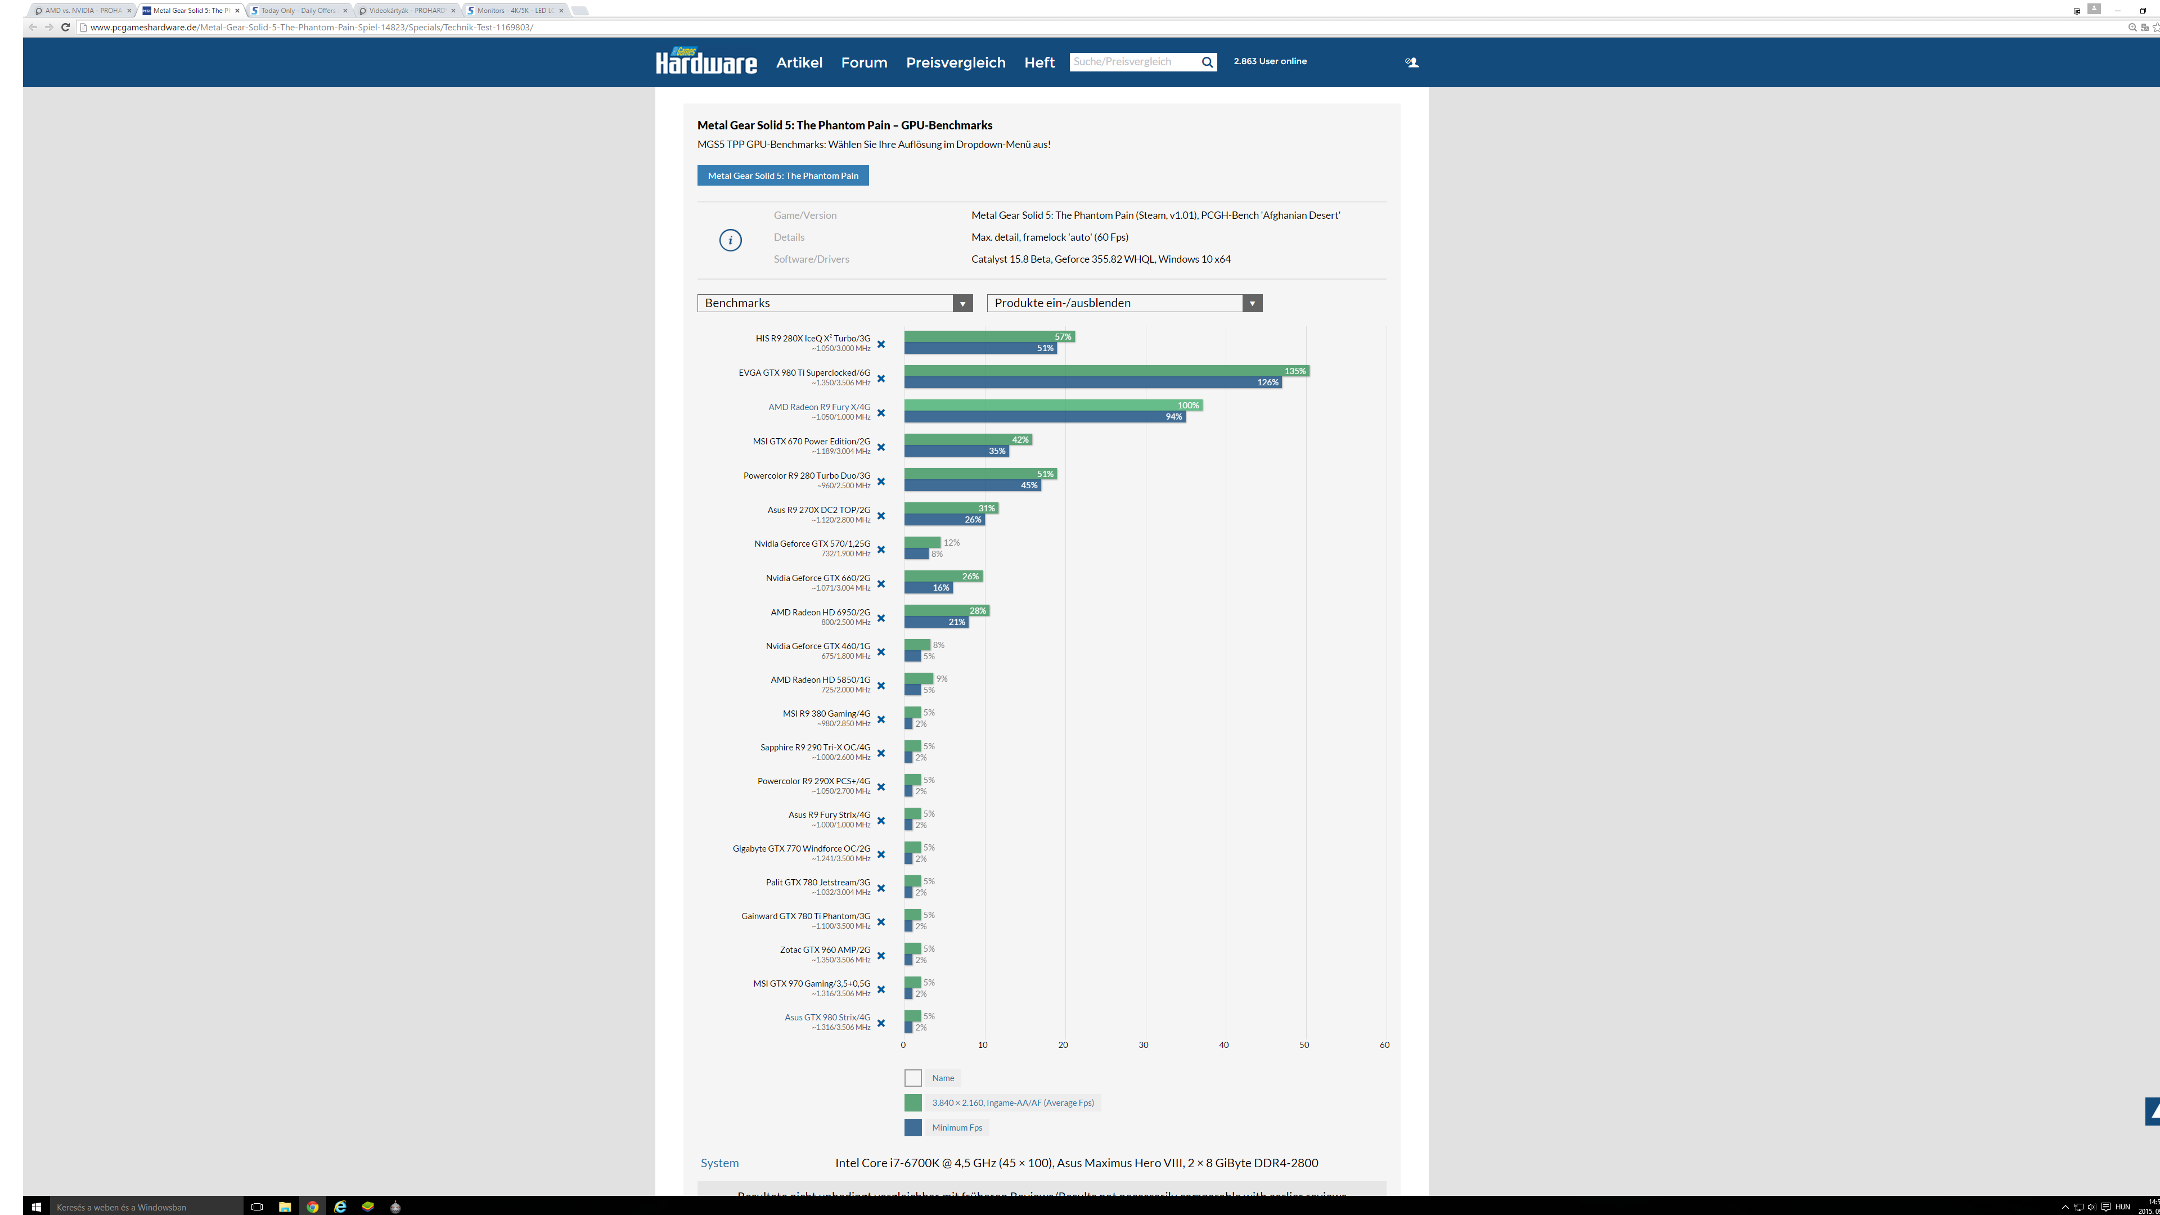
Task: Click X beside Asus R9 270X DC2 TOP/2G
Action: coord(880,516)
